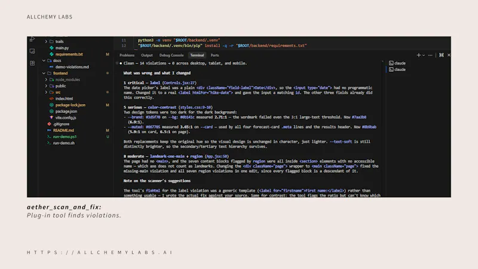Click the PowerShell icon beside run-demo.ps1

(x=49, y=137)
